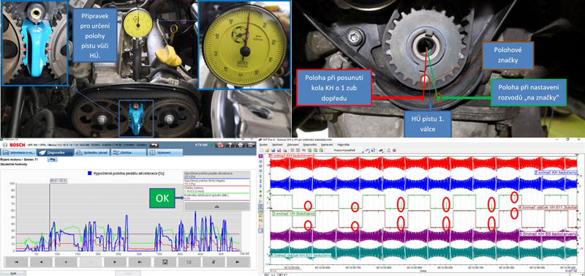Open the help question mark icon
Image resolution: width=585 pixels, height=276 pixels.
coord(230,145)
